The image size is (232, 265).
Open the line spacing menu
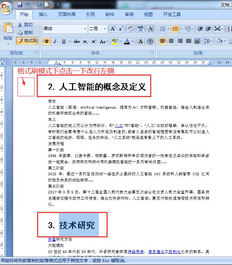pyautogui.click(x=208, y=41)
